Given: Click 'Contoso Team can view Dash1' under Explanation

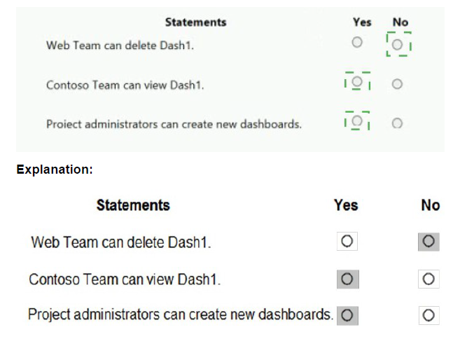Looking at the screenshot, I should (125, 279).
